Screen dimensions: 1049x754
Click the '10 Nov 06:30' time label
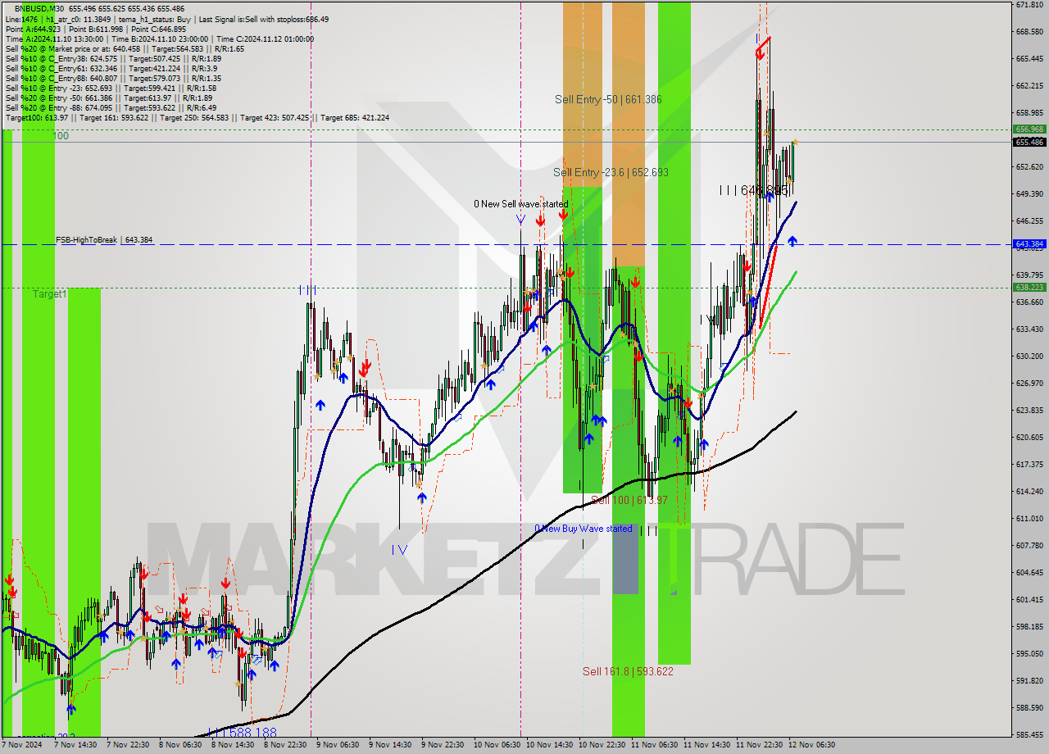pyautogui.click(x=497, y=745)
